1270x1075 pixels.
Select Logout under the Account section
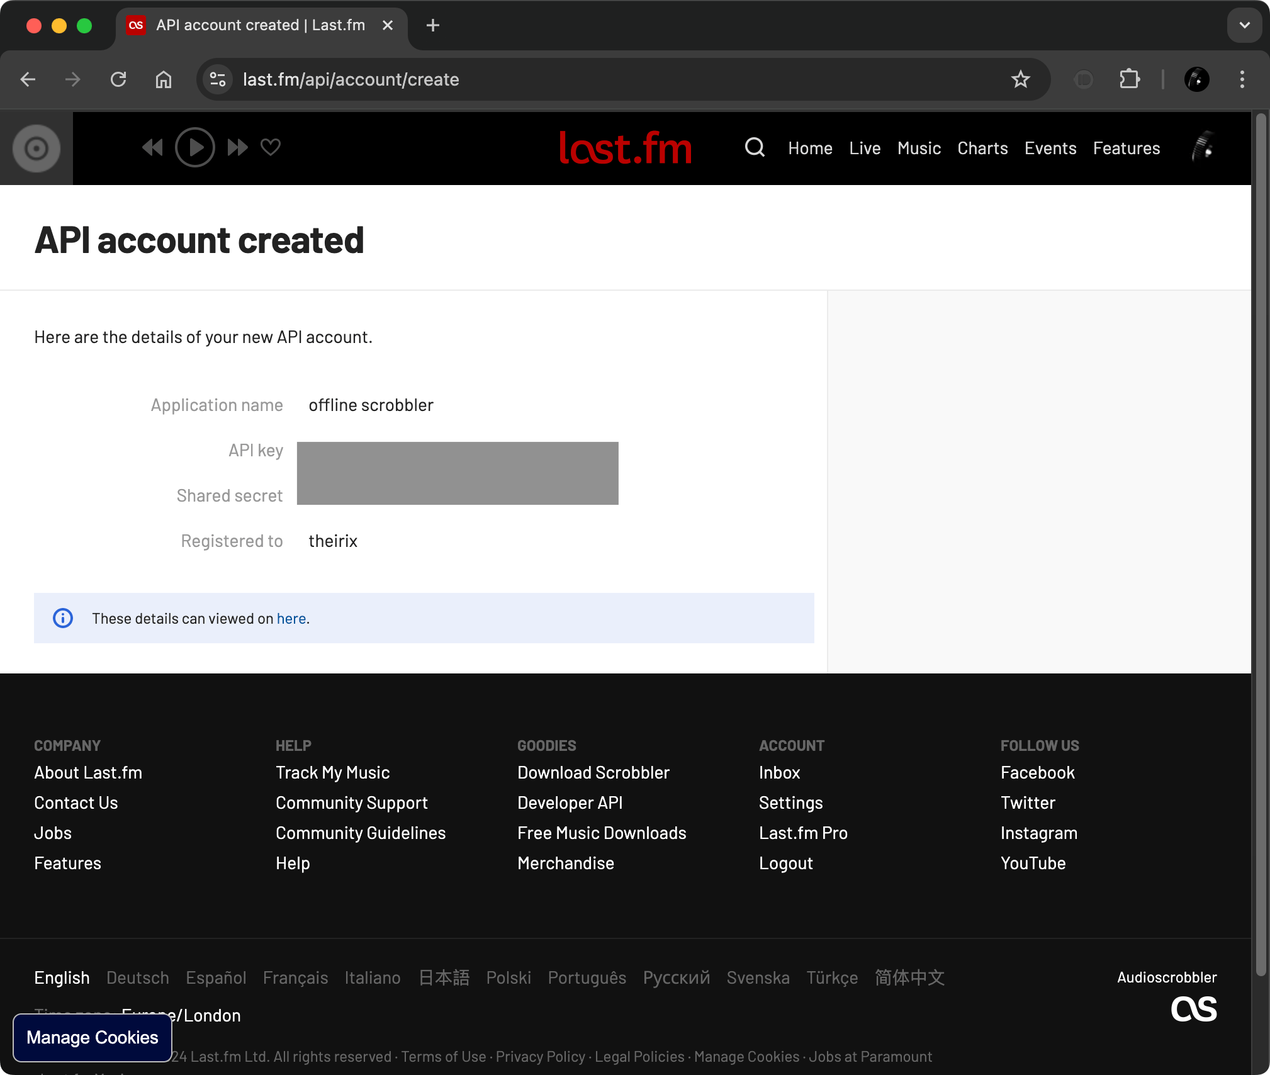[x=785, y=863]
